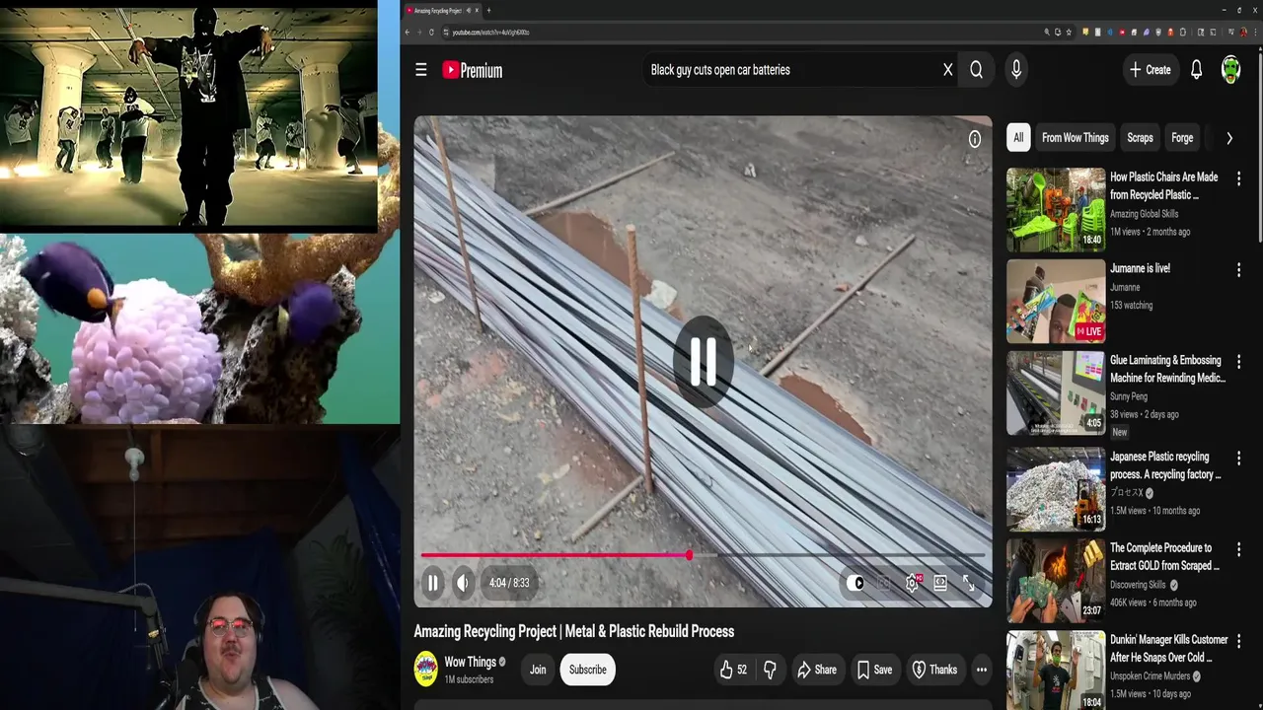Open a new browser tab

pyautogui.click(x=488, y=10)
